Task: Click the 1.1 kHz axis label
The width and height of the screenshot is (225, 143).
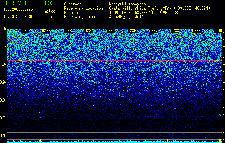Action: (3, 46)
